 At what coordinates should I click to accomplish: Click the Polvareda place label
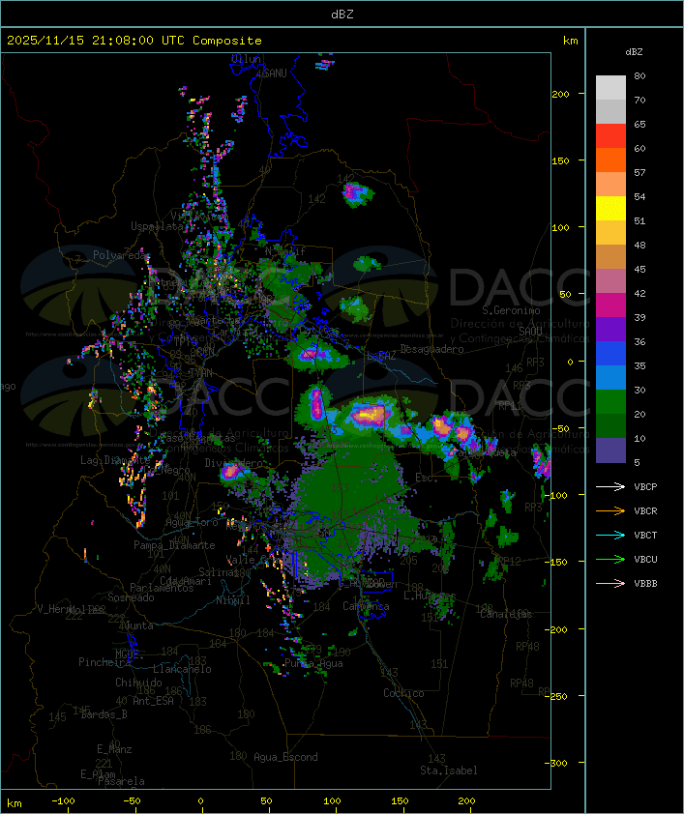coord(119,255)
